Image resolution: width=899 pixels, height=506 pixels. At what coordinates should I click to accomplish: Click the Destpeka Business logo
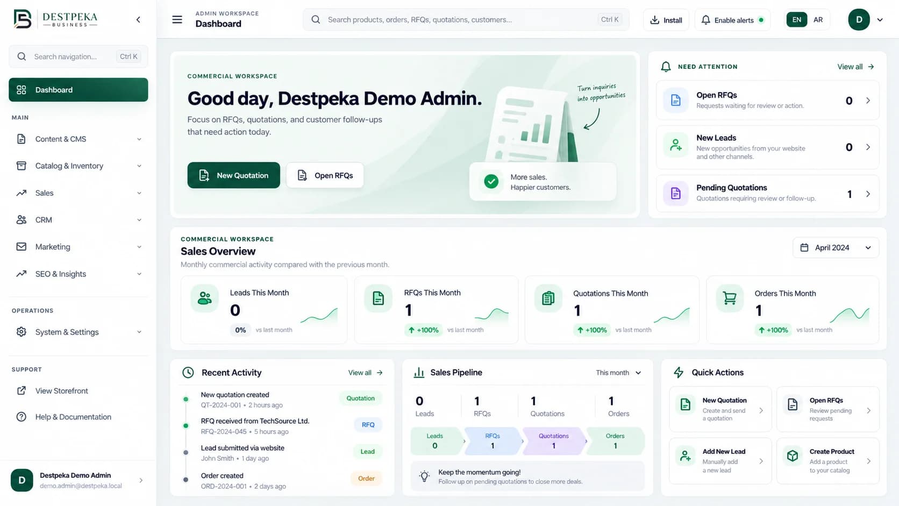(x=55, y=19)
